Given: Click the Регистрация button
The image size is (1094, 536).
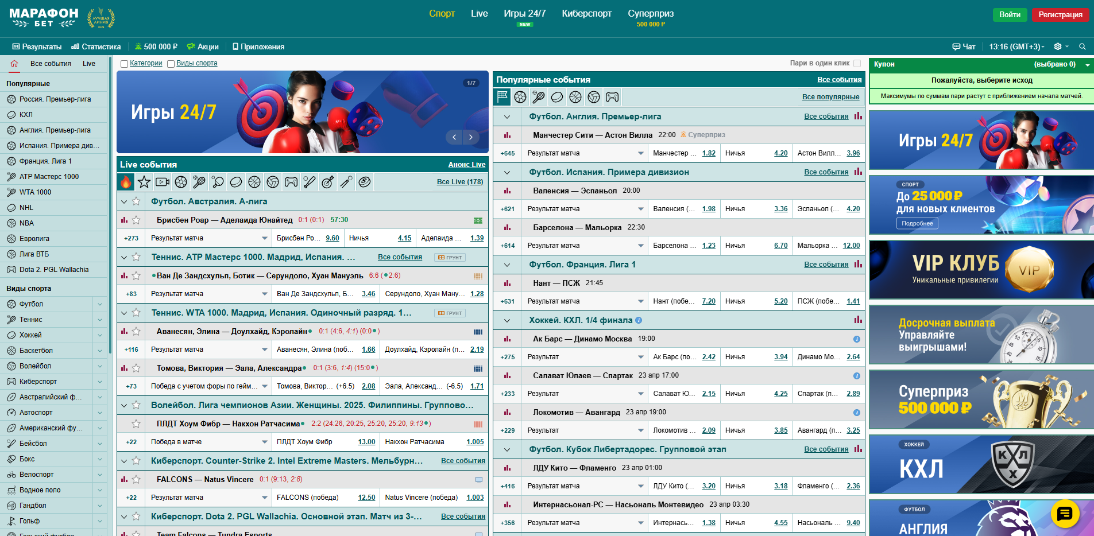Looking at the screenshot, I should coord(1060,14).
